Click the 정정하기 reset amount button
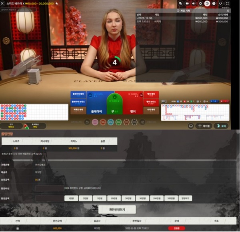 [x=185, y=199]
